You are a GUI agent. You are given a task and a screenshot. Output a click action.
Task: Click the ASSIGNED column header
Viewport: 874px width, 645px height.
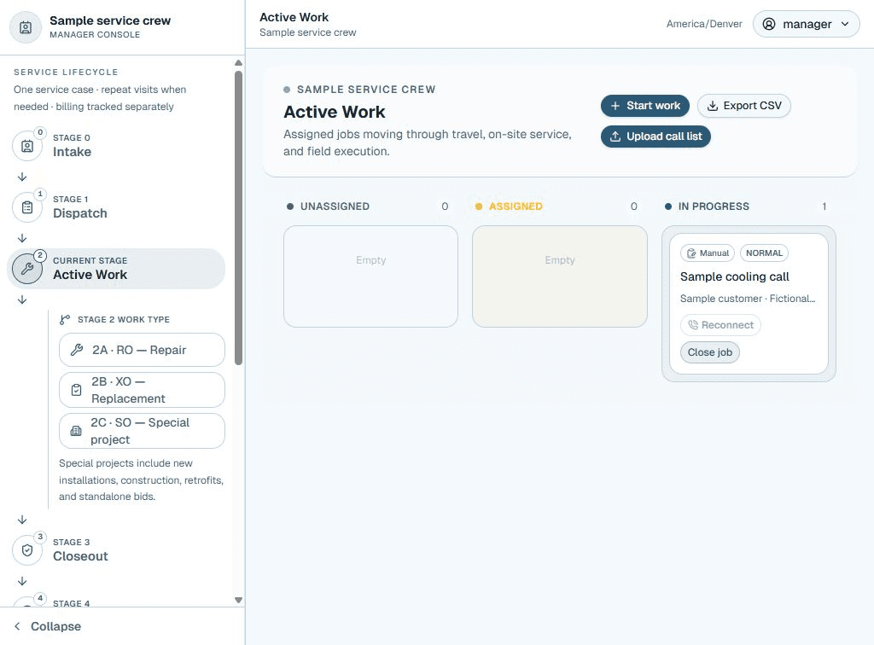pyautogui.click(x=516, y=206)
